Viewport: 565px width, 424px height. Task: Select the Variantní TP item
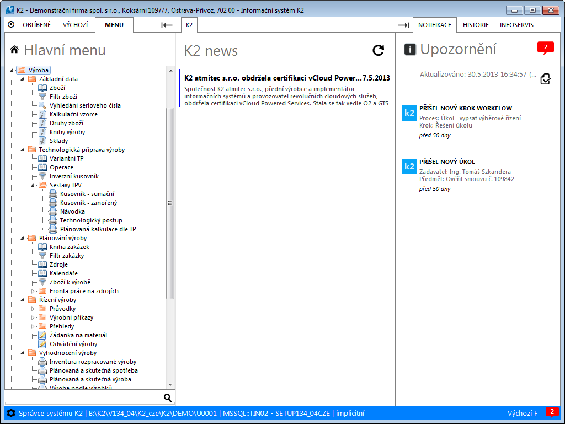pos(66,158)
